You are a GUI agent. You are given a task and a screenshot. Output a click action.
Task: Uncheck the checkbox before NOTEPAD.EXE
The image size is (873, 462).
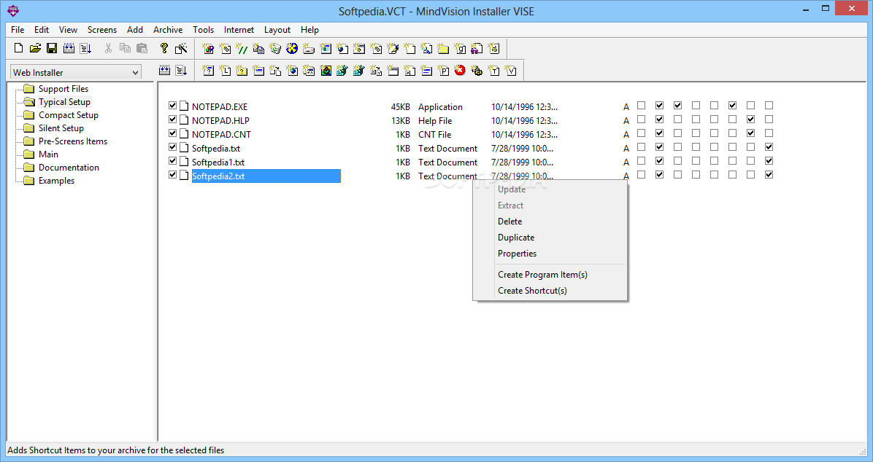(x=172, y=106)
